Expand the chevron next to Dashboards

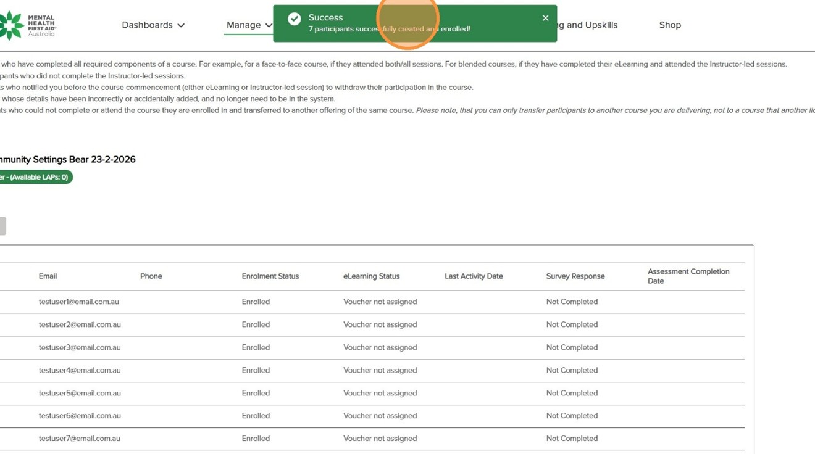tap(180, 25)
